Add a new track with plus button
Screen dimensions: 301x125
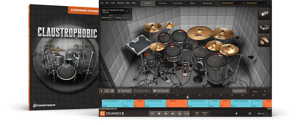(265, 91)
